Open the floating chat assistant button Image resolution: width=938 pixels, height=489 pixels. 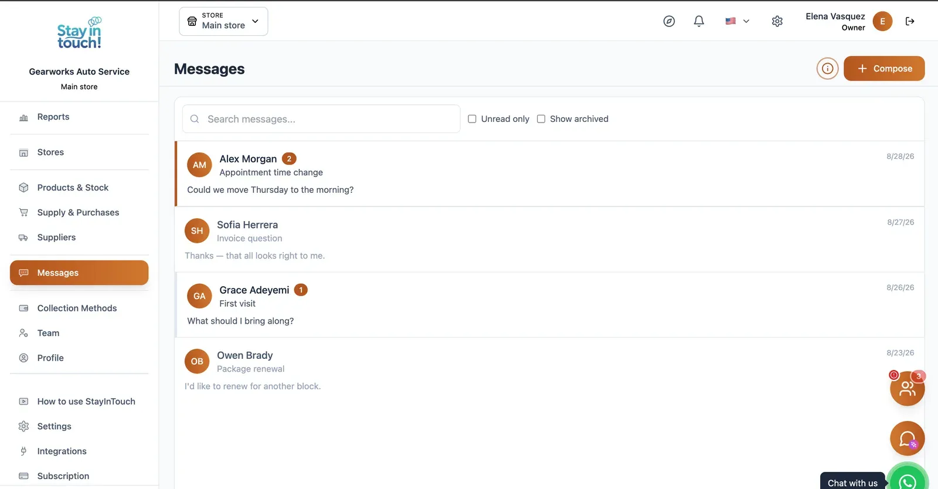pyautogui.click(x=907, y=439)
